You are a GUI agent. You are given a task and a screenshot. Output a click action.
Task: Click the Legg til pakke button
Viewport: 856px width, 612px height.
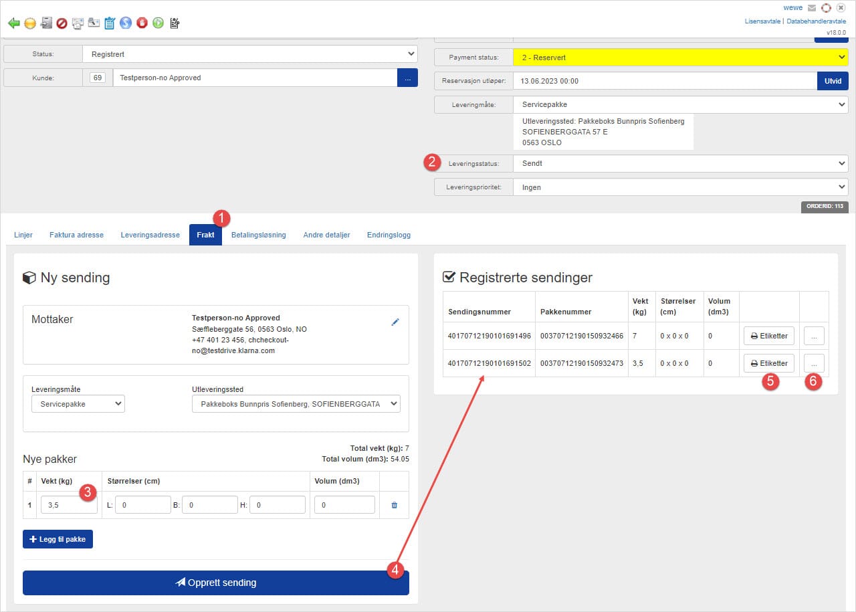click(x=58, y=539)
